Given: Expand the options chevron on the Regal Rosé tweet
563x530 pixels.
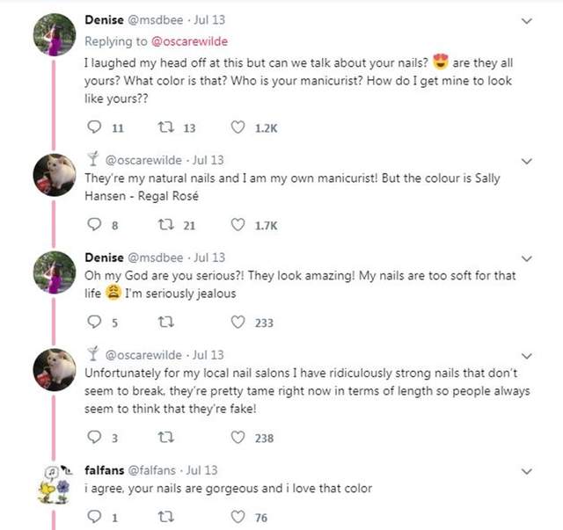Looking at the screenshot, I should [527, 161].
